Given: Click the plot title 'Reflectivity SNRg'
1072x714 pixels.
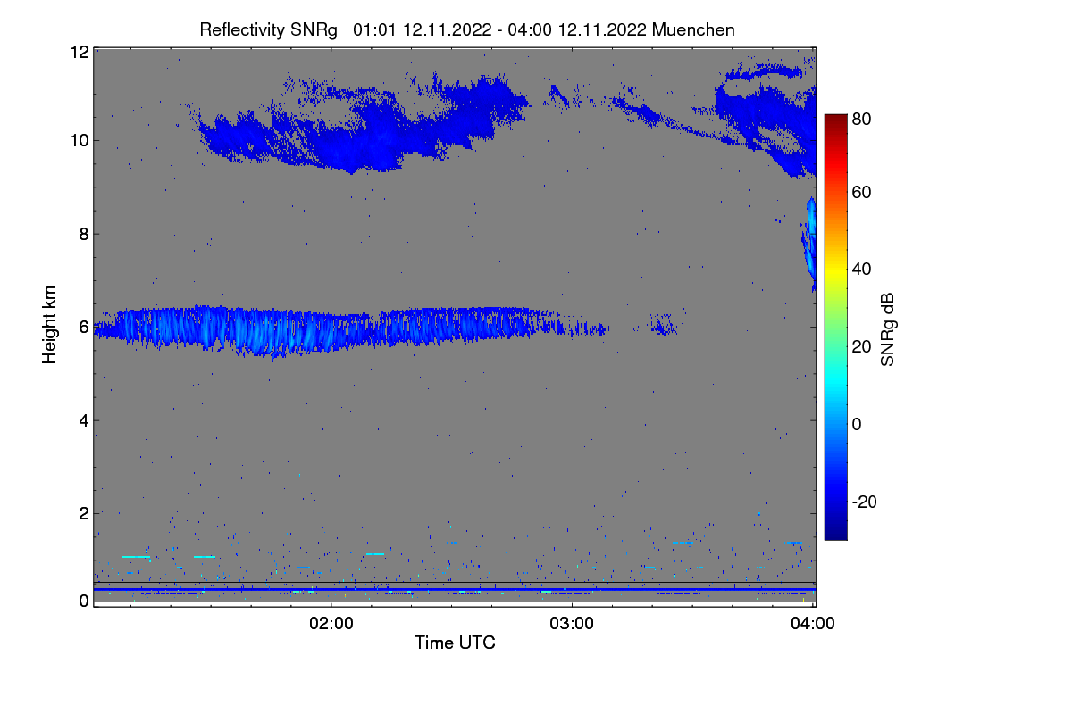Looking at the screenshot, I should 269,29.
